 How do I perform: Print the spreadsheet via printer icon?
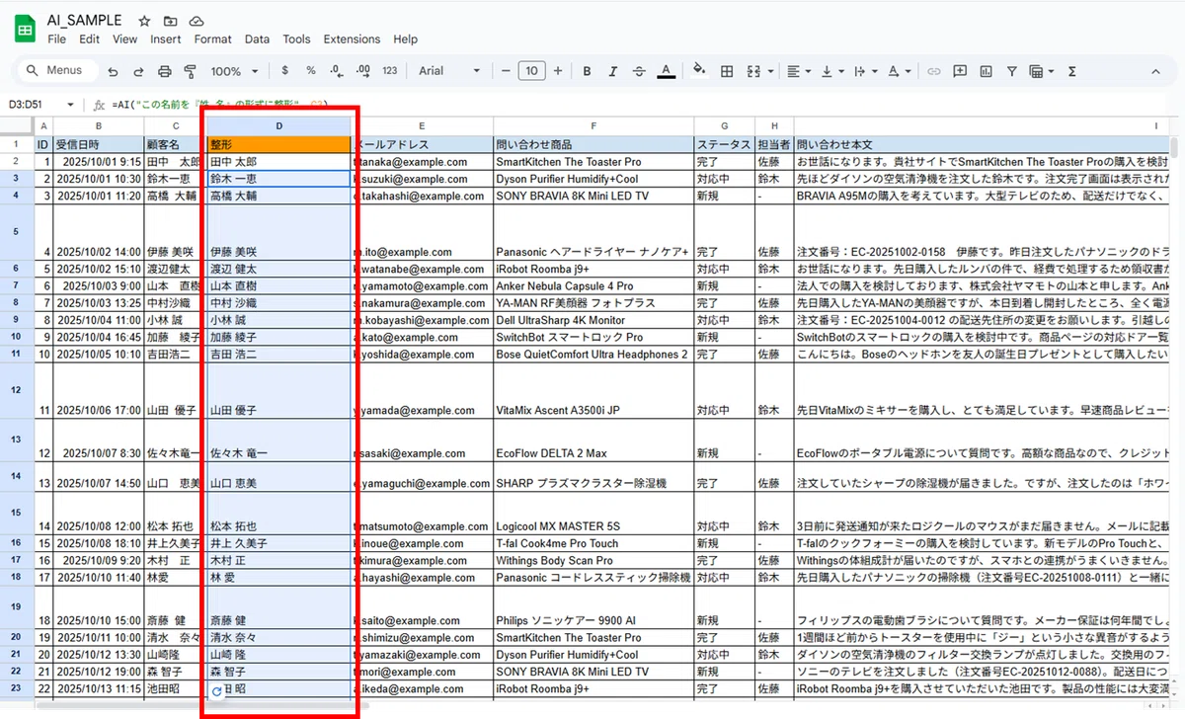click(165, 71)
